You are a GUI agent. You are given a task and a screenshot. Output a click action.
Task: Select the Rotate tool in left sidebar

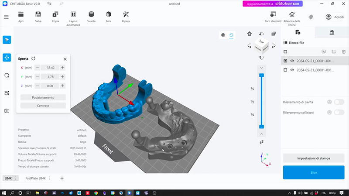[7, 75]
